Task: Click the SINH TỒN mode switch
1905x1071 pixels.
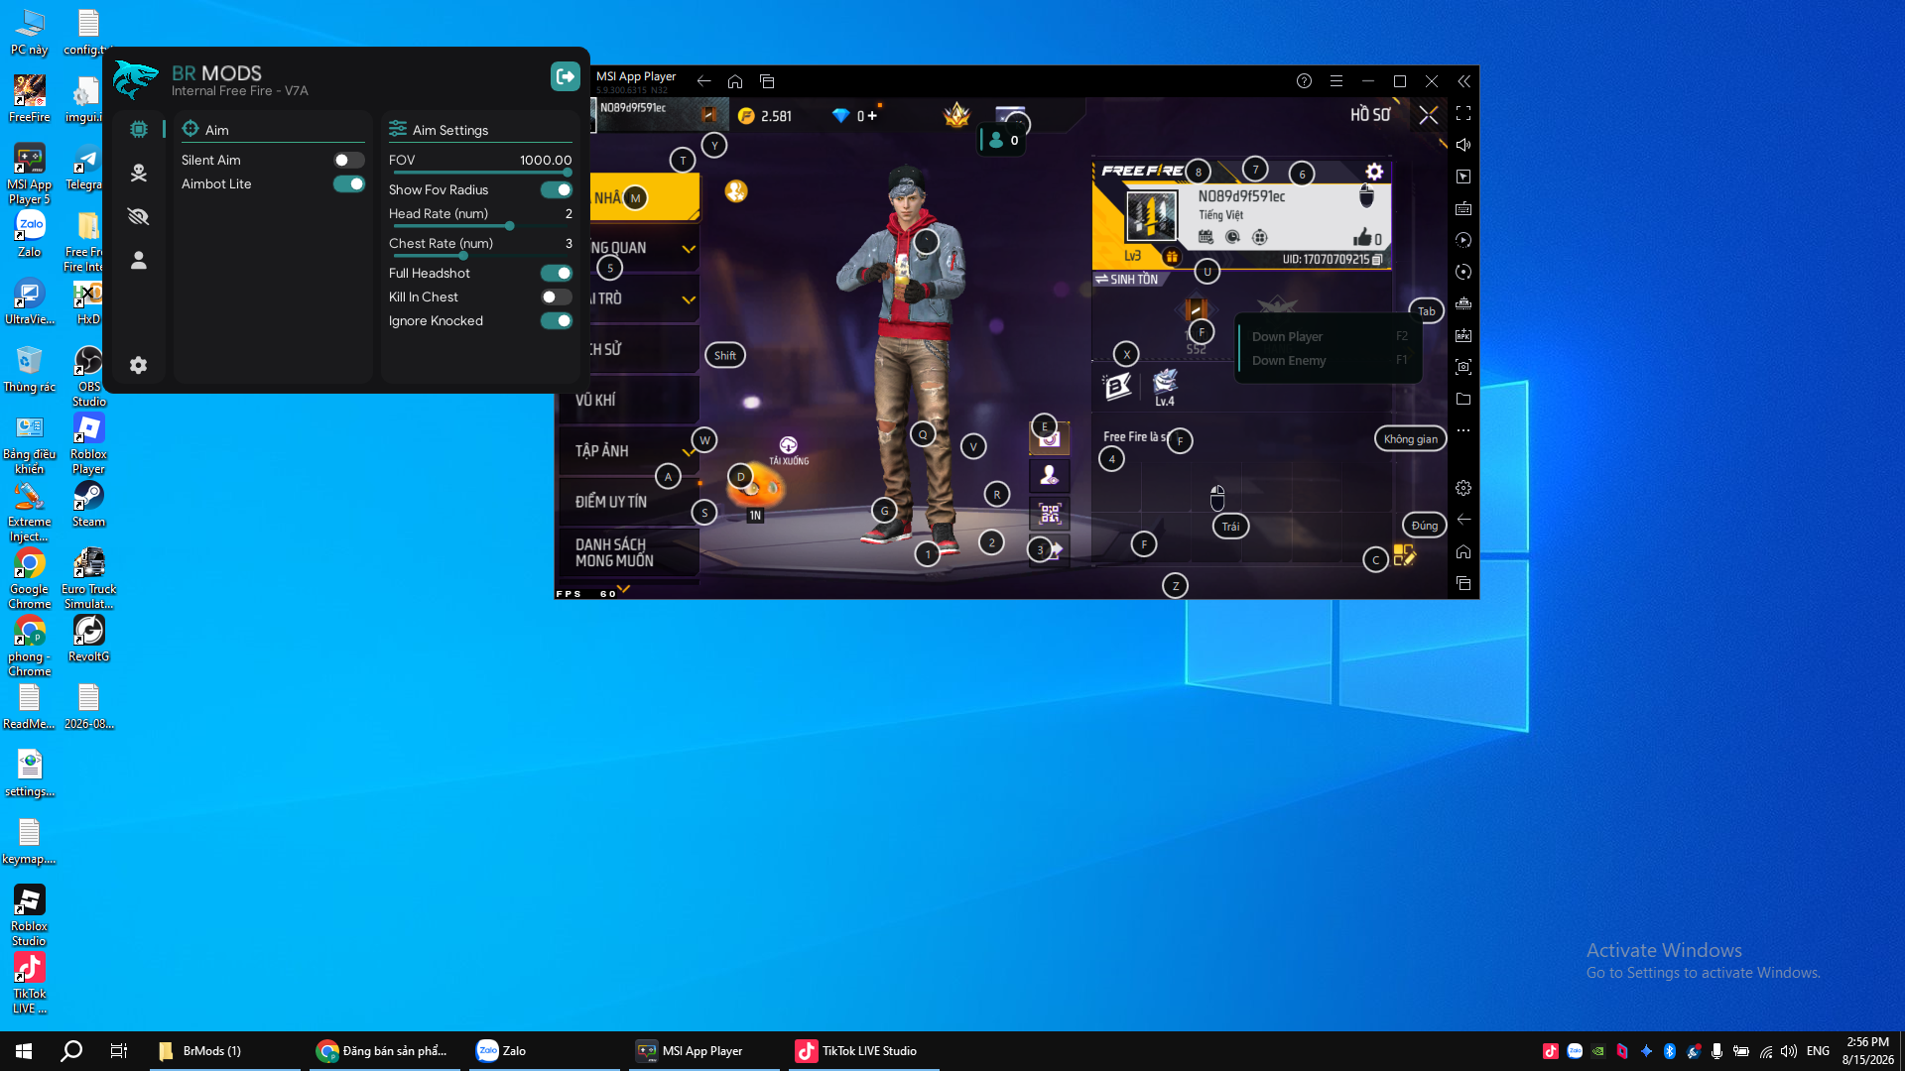Action: [x=1126, y=280]
